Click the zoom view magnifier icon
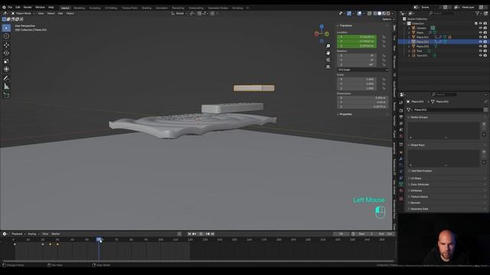Viewport: 490px width, 275px height. point(328,46)
